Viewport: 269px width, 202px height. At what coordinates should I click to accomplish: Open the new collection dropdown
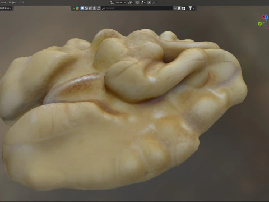[184, 8]
